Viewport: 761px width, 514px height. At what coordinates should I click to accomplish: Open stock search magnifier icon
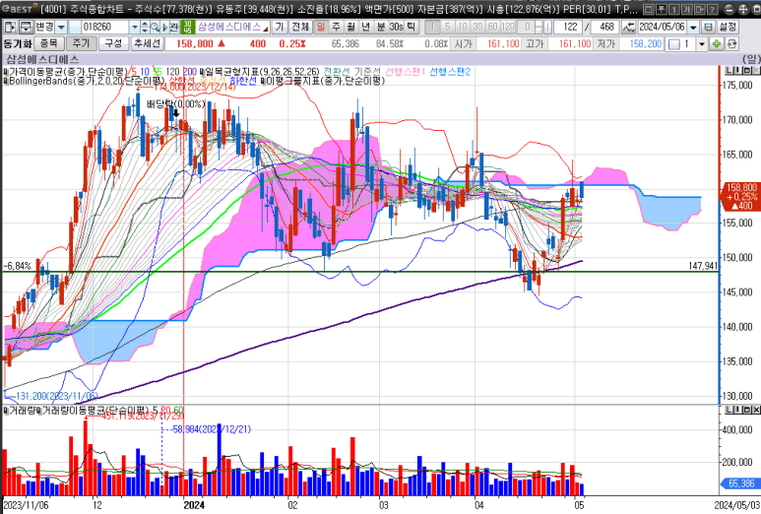pos(155,27)
